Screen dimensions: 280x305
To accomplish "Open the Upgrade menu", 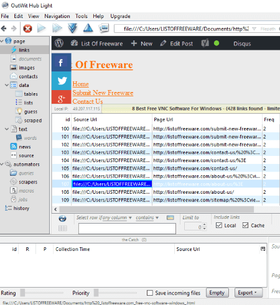I will click(120, 16).
